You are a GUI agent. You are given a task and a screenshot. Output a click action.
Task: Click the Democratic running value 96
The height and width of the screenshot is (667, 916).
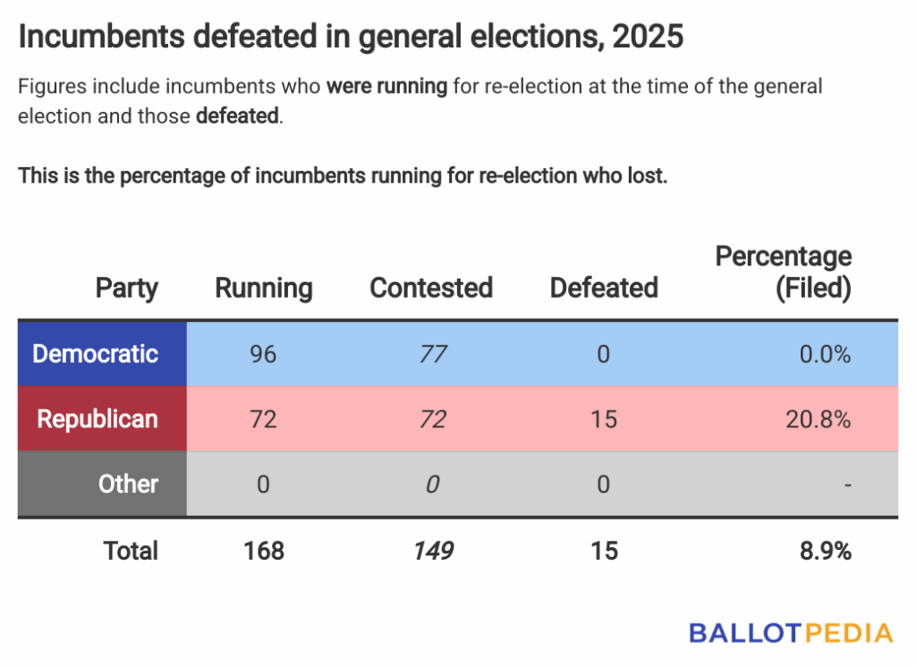(264, 354)
